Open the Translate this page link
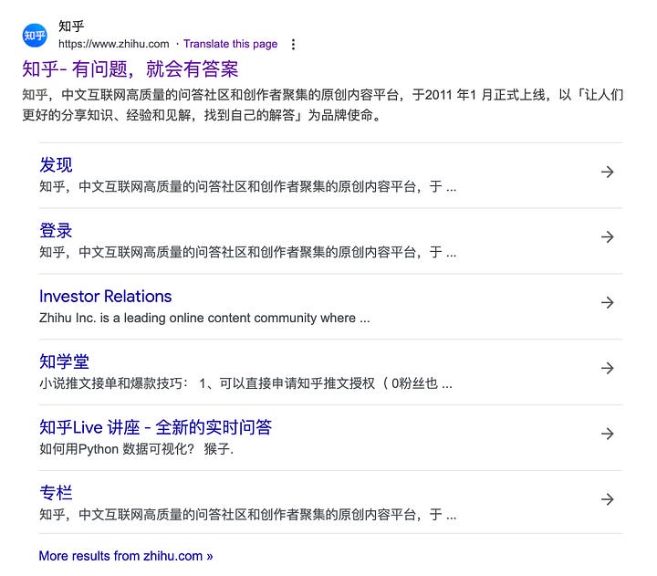This screenshot has width=657, height=576. click(x=231, y=44)
